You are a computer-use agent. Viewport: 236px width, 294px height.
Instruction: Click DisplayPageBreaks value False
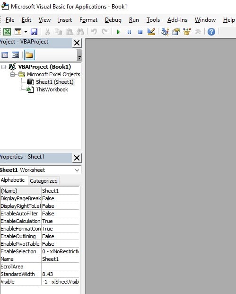pos(61,198)
